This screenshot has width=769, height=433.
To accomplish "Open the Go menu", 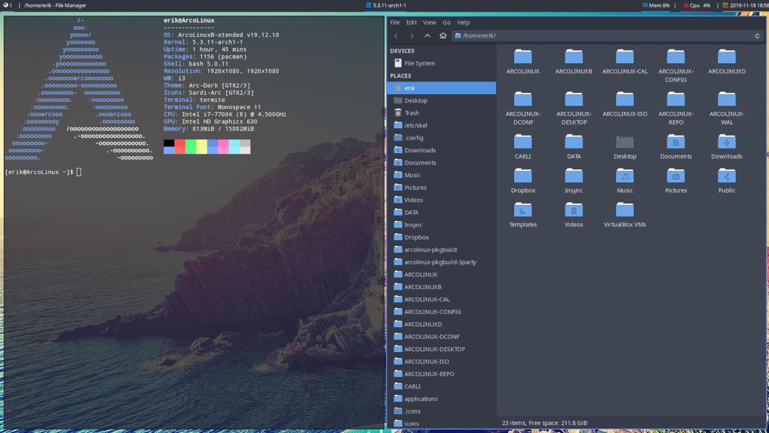I will click(446, 23).
